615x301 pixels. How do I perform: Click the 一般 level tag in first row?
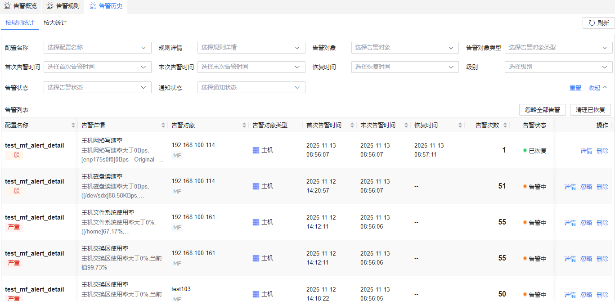point(14,155)
